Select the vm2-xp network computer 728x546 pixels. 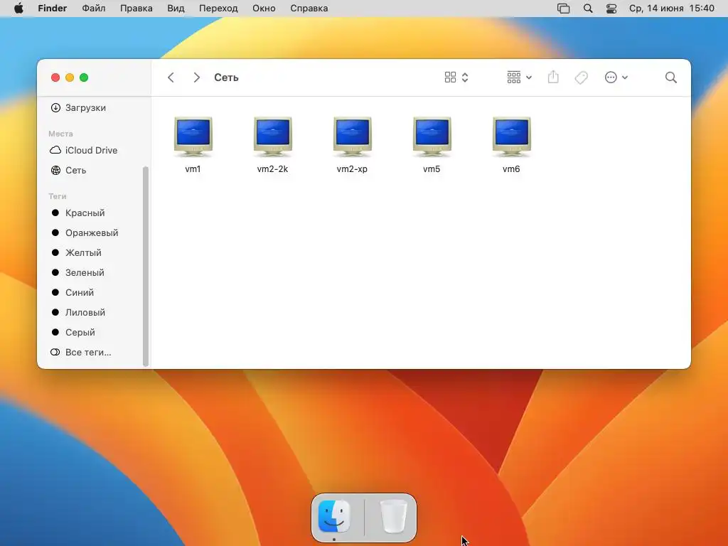pos(352,144)
